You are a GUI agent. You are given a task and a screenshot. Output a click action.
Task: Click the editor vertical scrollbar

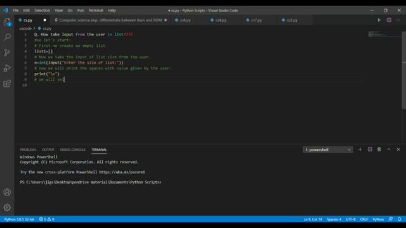(403, 70)
